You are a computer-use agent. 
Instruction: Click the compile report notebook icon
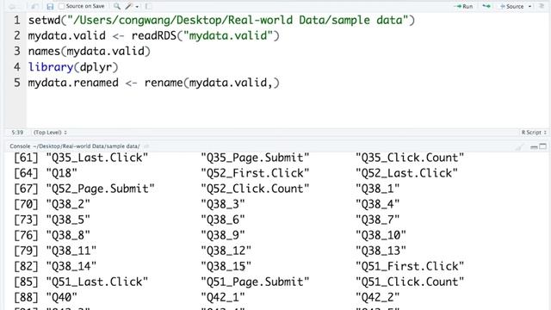pyautogui.click(x=148, y=6)
